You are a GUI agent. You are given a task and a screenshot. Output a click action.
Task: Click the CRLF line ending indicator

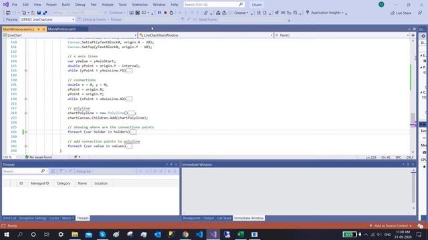(410, 157)
